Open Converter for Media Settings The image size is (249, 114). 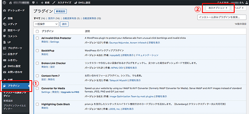click(46, 92)
